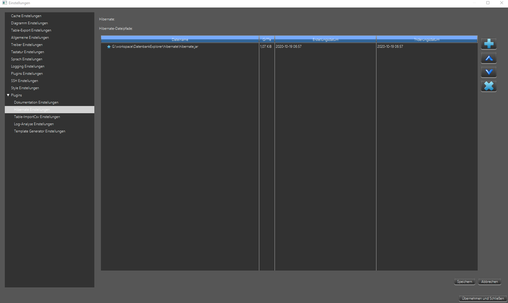Viewport: 508px width, 303px height.
Task: Remove entry with the blue X button
Action: click(488, 86)
